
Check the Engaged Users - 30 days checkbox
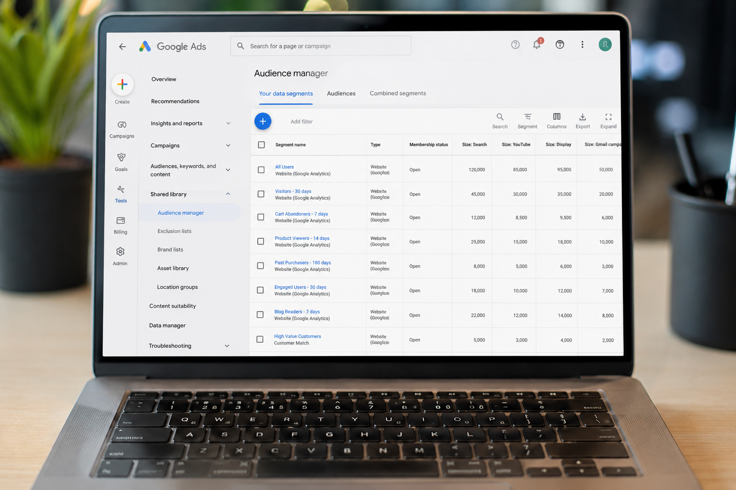click(x=260, y=290)
